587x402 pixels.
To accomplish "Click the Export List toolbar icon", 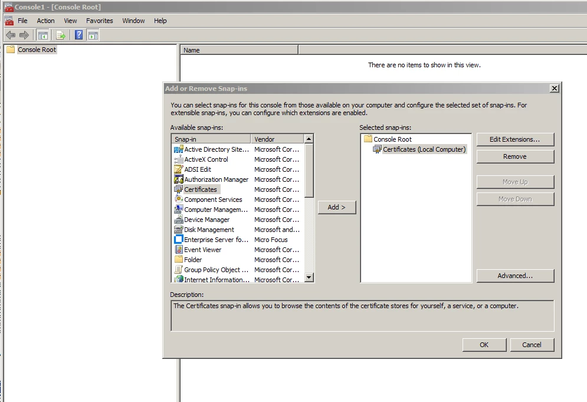I will click(x=61, y=35).
